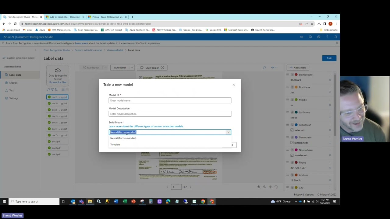The height and width of the screenshot is (219, 390).
Task: Click the Electiondate red color swatch
Action: [x=296, y=75]
